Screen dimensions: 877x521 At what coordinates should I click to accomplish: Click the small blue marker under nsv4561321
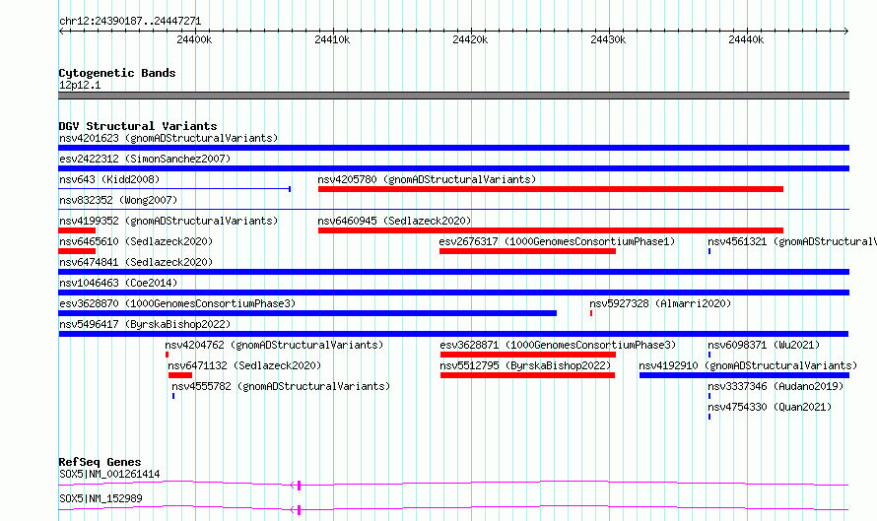709,251
